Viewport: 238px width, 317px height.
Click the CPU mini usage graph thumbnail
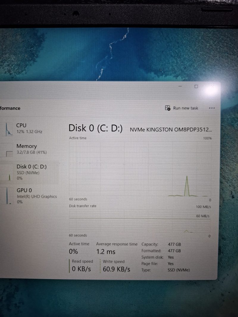coord(9,130)
